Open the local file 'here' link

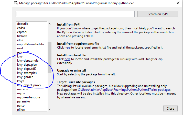(68, 59)
